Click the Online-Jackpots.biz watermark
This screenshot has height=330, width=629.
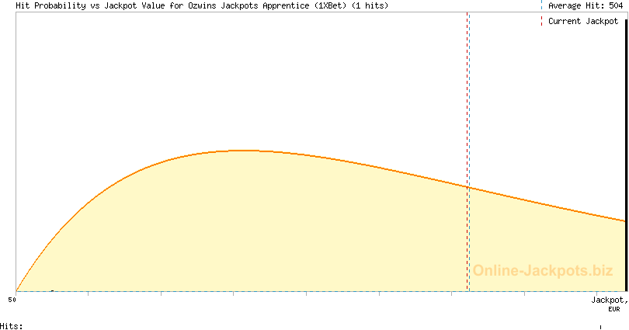(543, 271)
